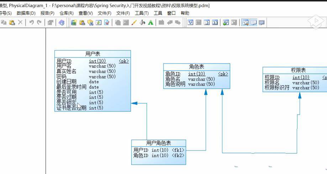Toggle the result list grid button
This screenshot has width=327, height=174.
(x=262, y=22)
